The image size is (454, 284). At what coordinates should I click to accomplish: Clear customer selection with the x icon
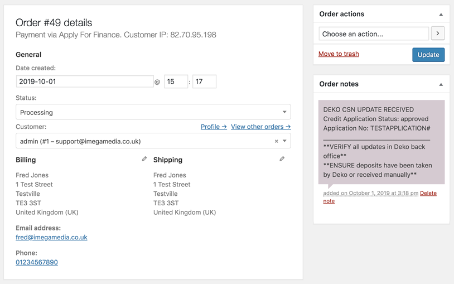276,141
